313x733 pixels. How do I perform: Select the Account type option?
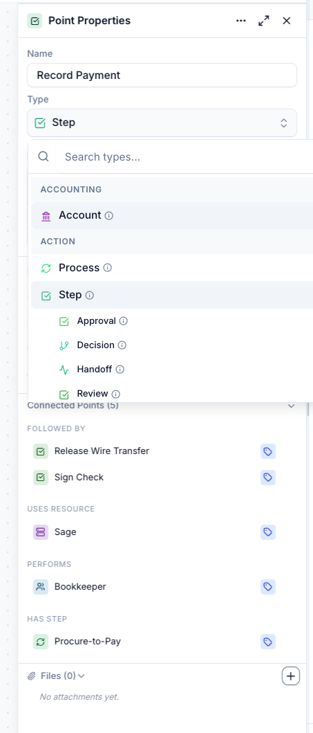172,215
